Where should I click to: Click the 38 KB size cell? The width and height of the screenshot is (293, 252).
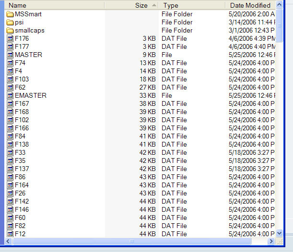[x=148, y=104]
